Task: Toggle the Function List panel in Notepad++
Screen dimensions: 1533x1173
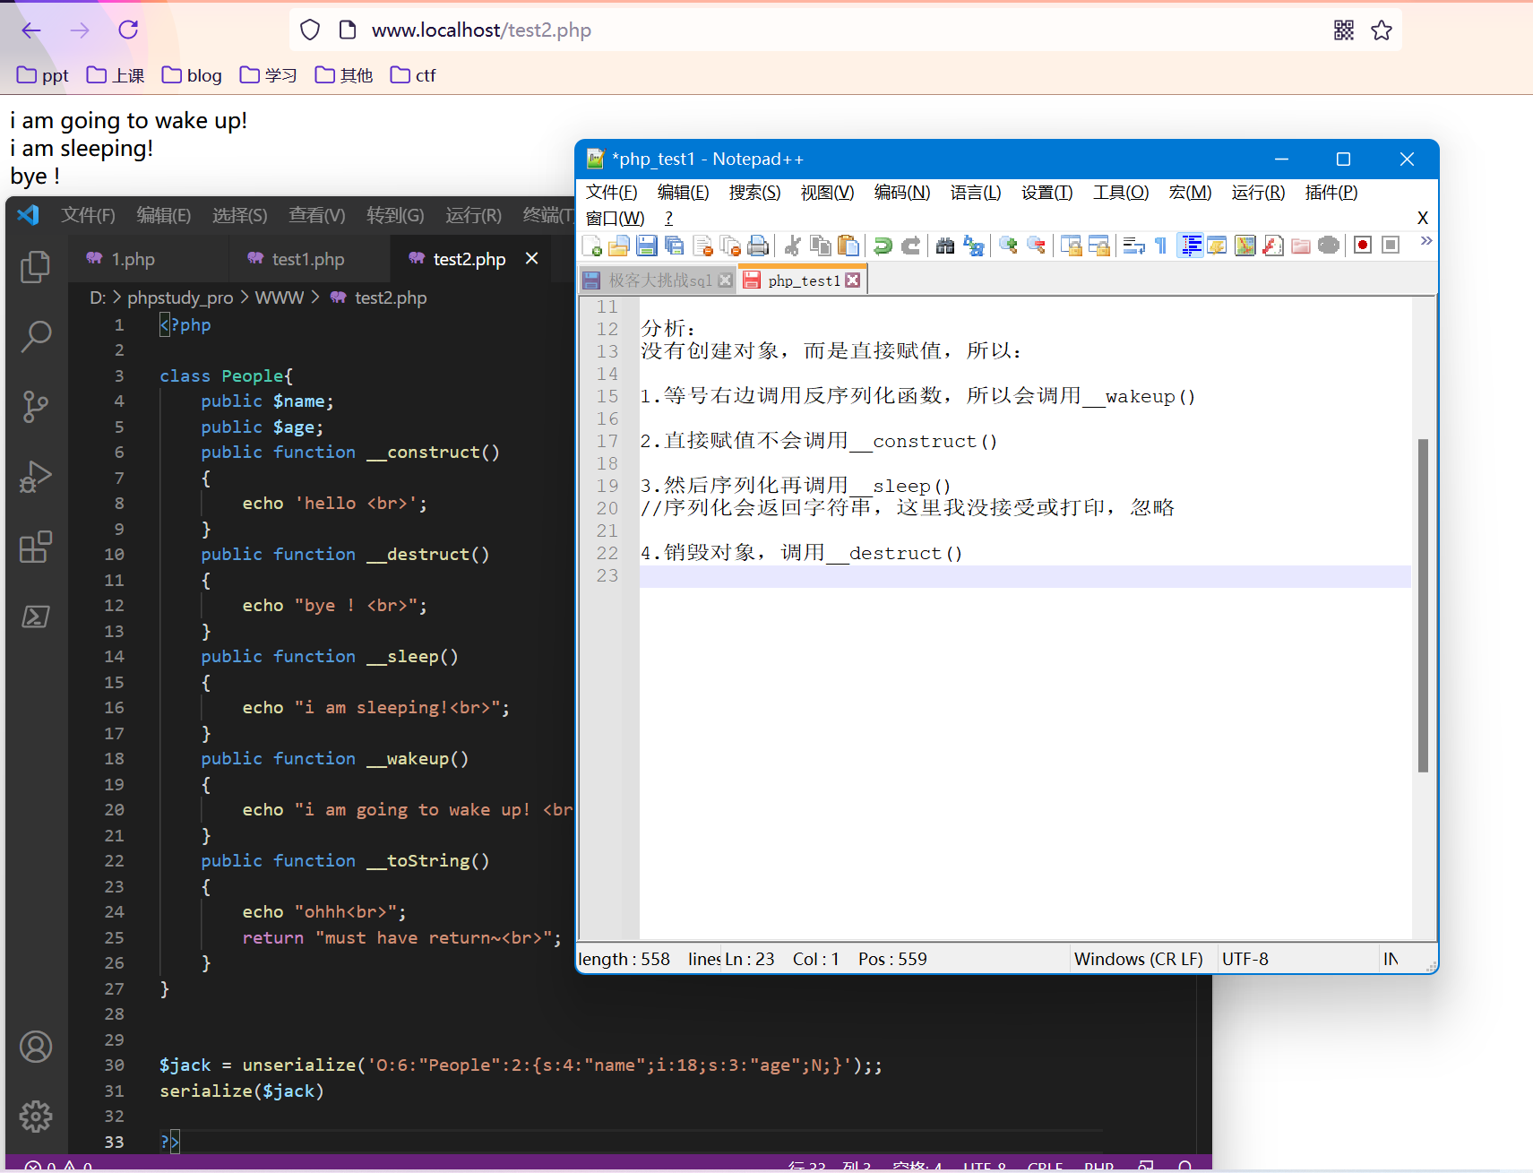Action: coord(1273,246)
